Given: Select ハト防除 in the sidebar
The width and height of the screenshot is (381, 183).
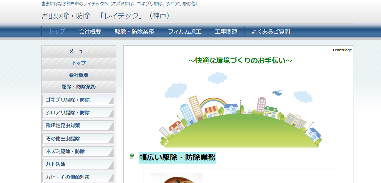Looking at the screenshot, I should 78,164.
